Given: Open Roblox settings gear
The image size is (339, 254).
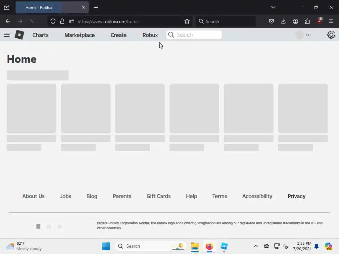Looking at the screenshot, I should [331, 35].
